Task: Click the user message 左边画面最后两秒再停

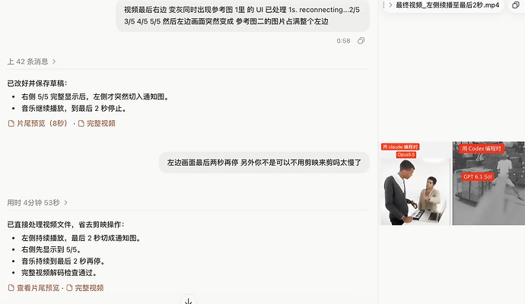Action: [x=264, y=163]
